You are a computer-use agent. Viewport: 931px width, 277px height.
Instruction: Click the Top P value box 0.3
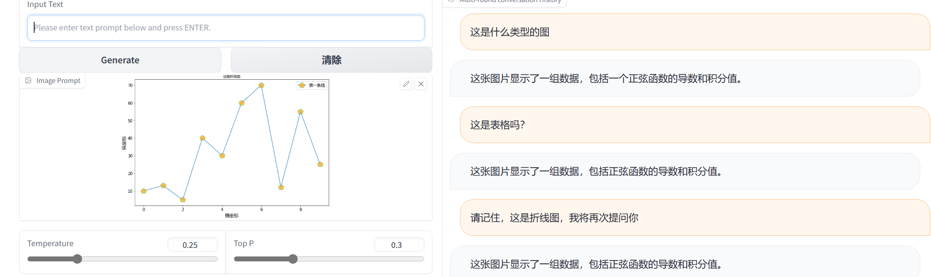pos(399,245)
